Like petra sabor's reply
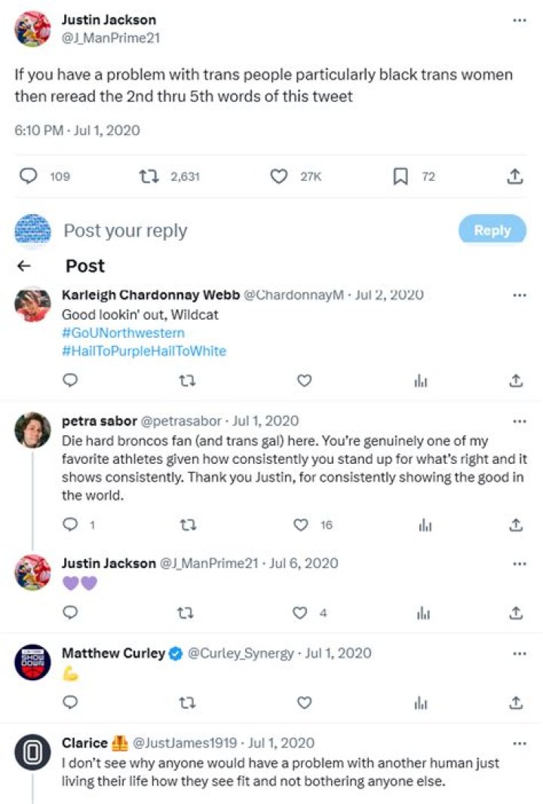Image resolution: width=543 pixels, height=804 pixels. pyautogui.click(x=302, y=524)
